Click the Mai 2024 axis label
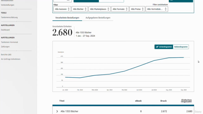The width and height of the screenshot is (203, 114). [124, 90]
